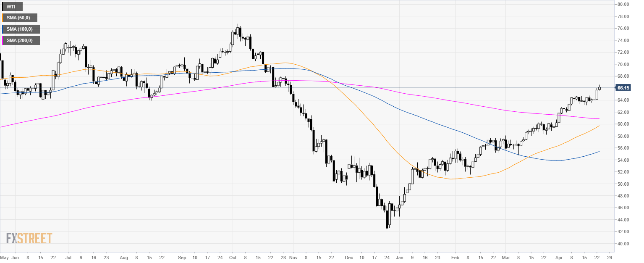Screen dimensions: 644x263
Task: Click the Sep label on time axis
Action: tap(181, 257)
